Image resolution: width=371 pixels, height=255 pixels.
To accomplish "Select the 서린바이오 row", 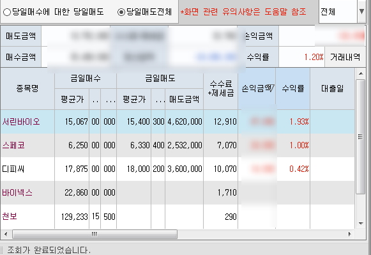I will (x=178, y=121).
